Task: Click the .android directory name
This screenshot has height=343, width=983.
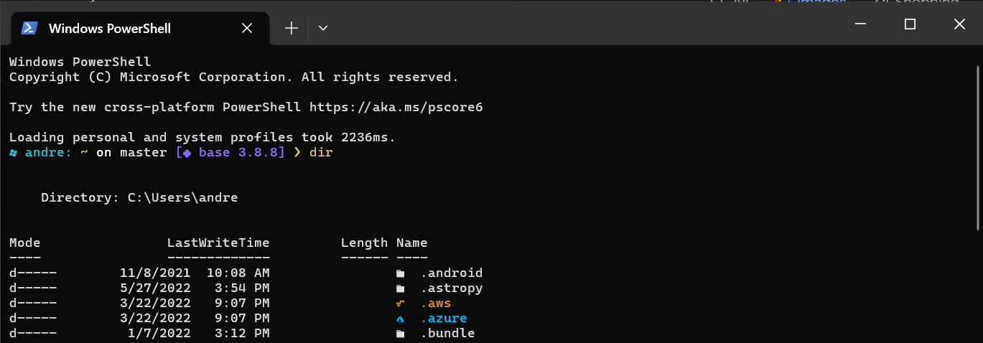Action: click(451, 273)
